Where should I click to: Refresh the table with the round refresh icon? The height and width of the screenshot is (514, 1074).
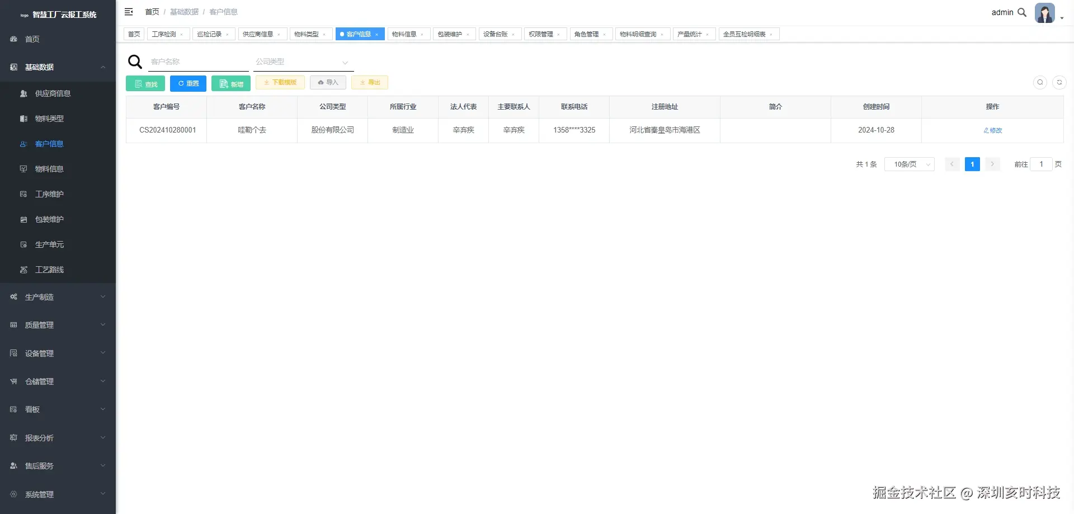[x=1059, y=82]
